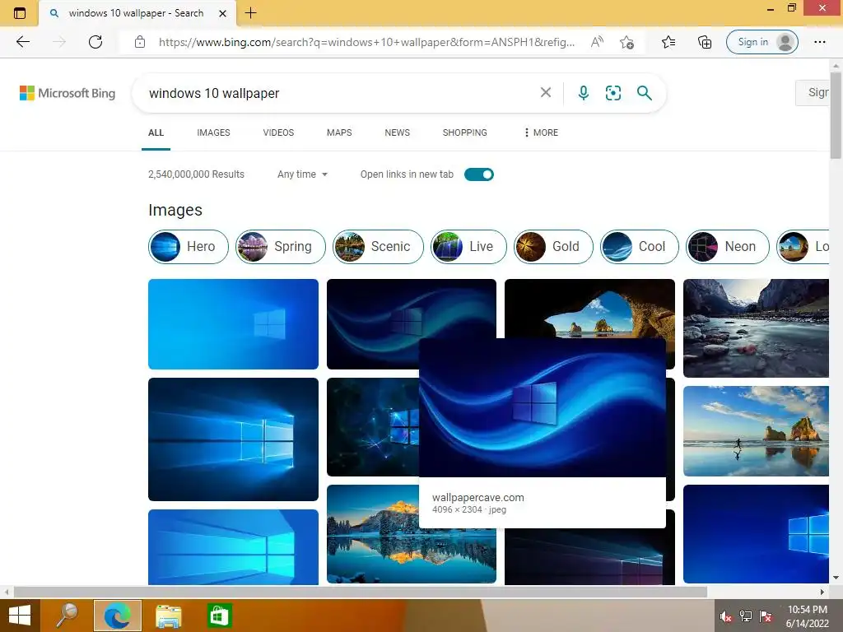843x632 pixels.
Task: Open the light blue Windows logo wallpaper thumbnail
Action: pyautogui.click(x=233, y=324)
